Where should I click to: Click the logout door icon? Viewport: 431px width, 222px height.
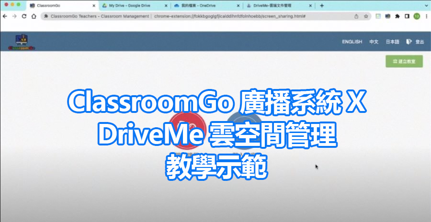pos(409,42)
